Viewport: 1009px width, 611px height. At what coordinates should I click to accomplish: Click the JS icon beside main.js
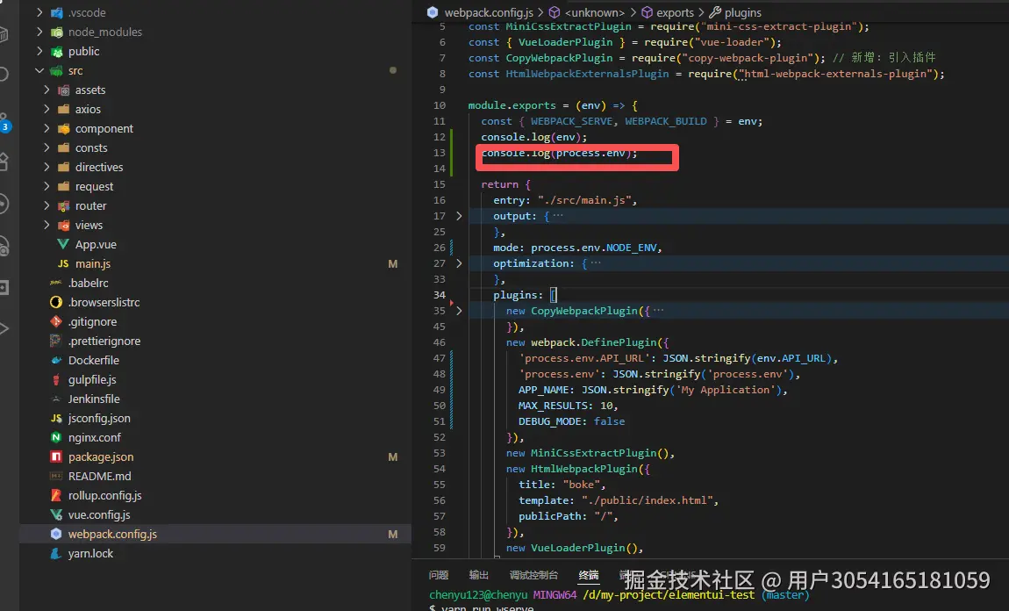63,264
